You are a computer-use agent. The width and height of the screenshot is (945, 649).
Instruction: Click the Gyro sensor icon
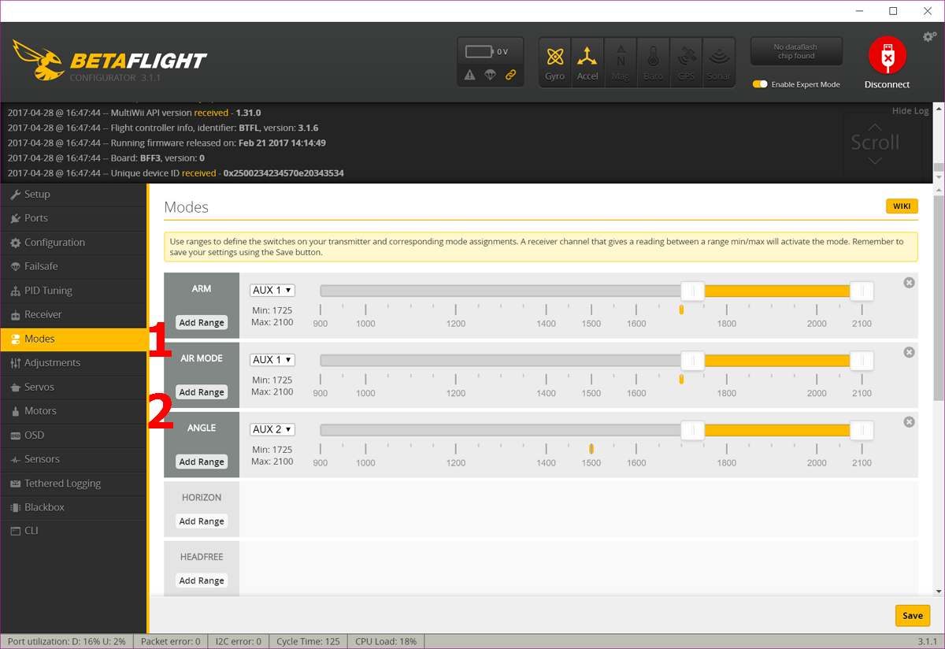555,61
